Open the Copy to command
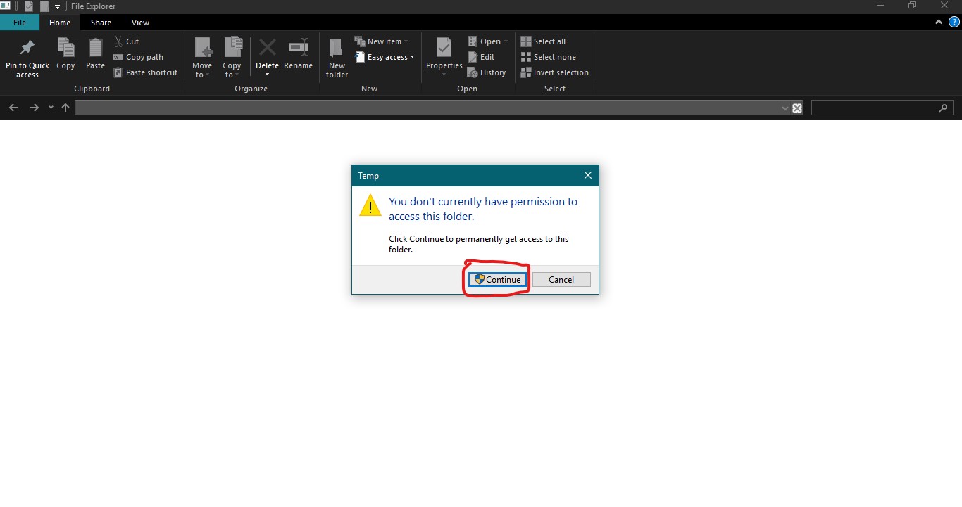 pos(232,58)
